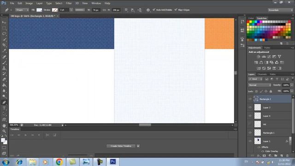Image resolution: width=295 pixels, height=166 pixels.
Task: Open the Filter menu
Action: click(69, 3)
